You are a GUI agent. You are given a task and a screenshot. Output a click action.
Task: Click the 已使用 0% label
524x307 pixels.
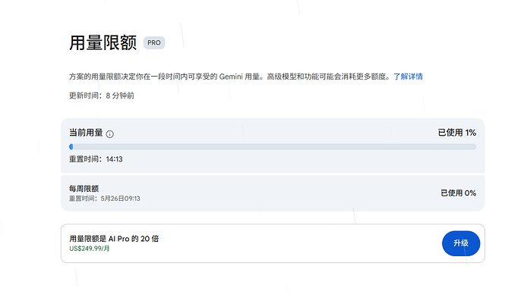[x=458, y=193]
